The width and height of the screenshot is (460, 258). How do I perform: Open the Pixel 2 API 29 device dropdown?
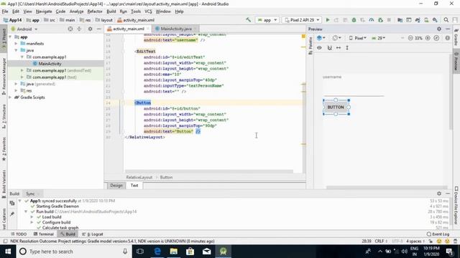(x=302, y=20)
